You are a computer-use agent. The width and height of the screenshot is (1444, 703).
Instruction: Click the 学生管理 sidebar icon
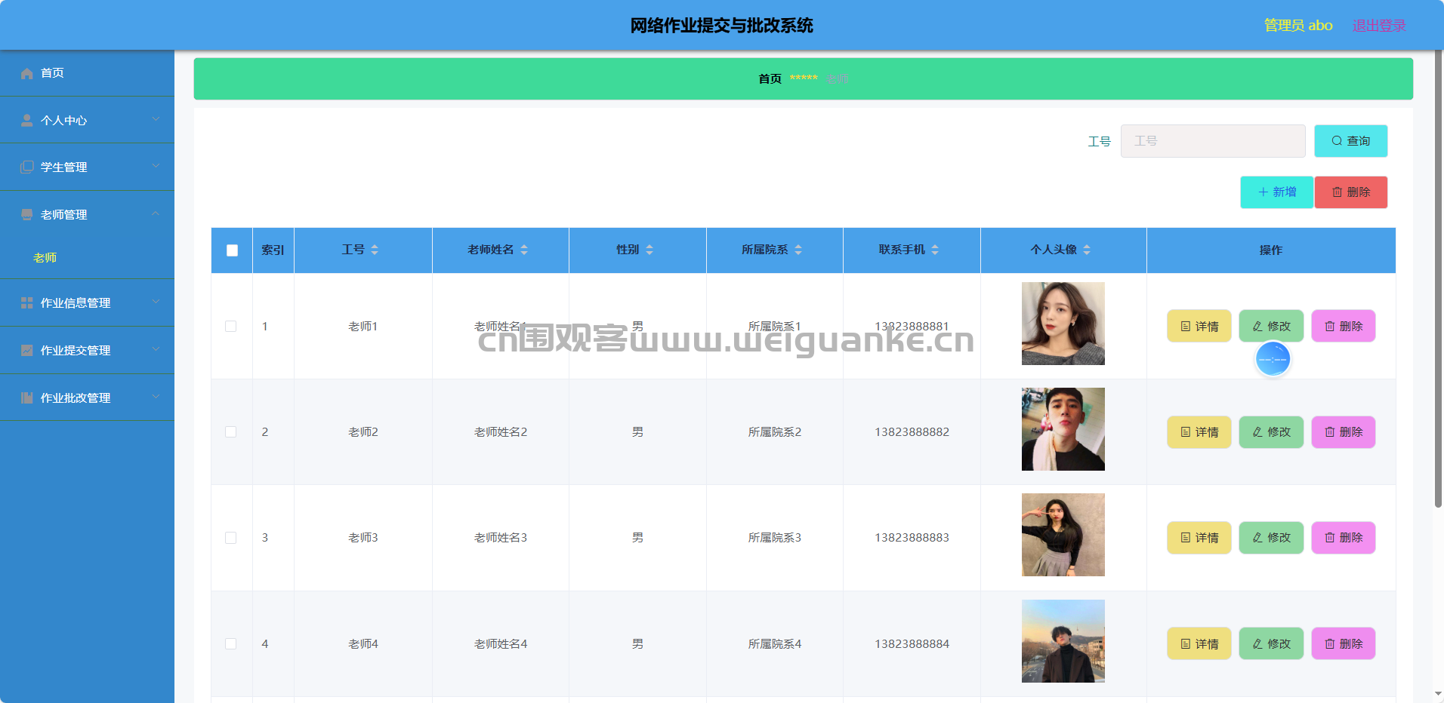(x=27, y=167)
